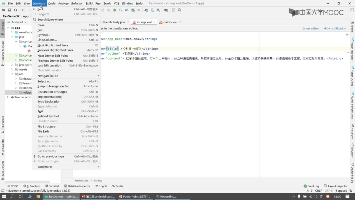Select Last Edit Location menu item

66,65
